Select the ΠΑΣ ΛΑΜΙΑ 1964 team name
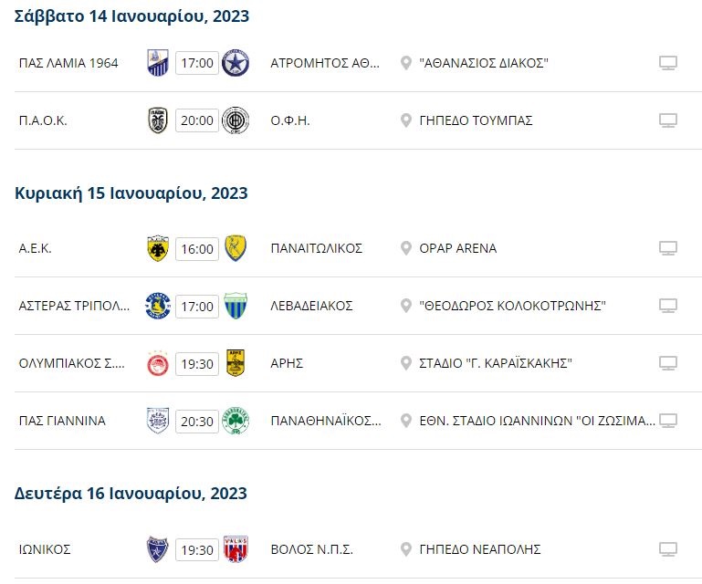Viewport: 702px width, 584px height. 68,63
